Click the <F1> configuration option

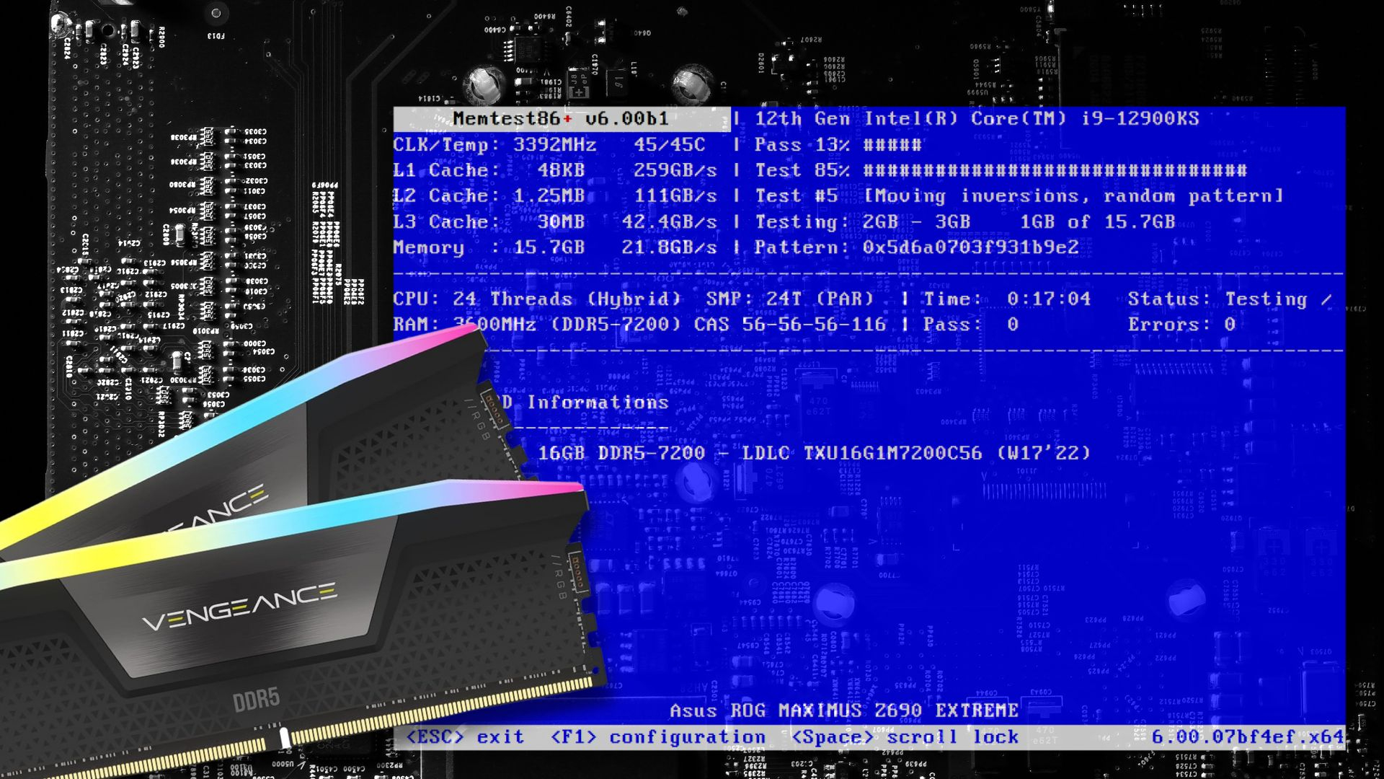[657, 736]
